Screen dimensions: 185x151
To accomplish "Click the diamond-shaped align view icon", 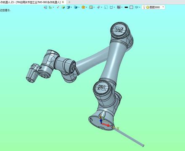I will point(98,7).
